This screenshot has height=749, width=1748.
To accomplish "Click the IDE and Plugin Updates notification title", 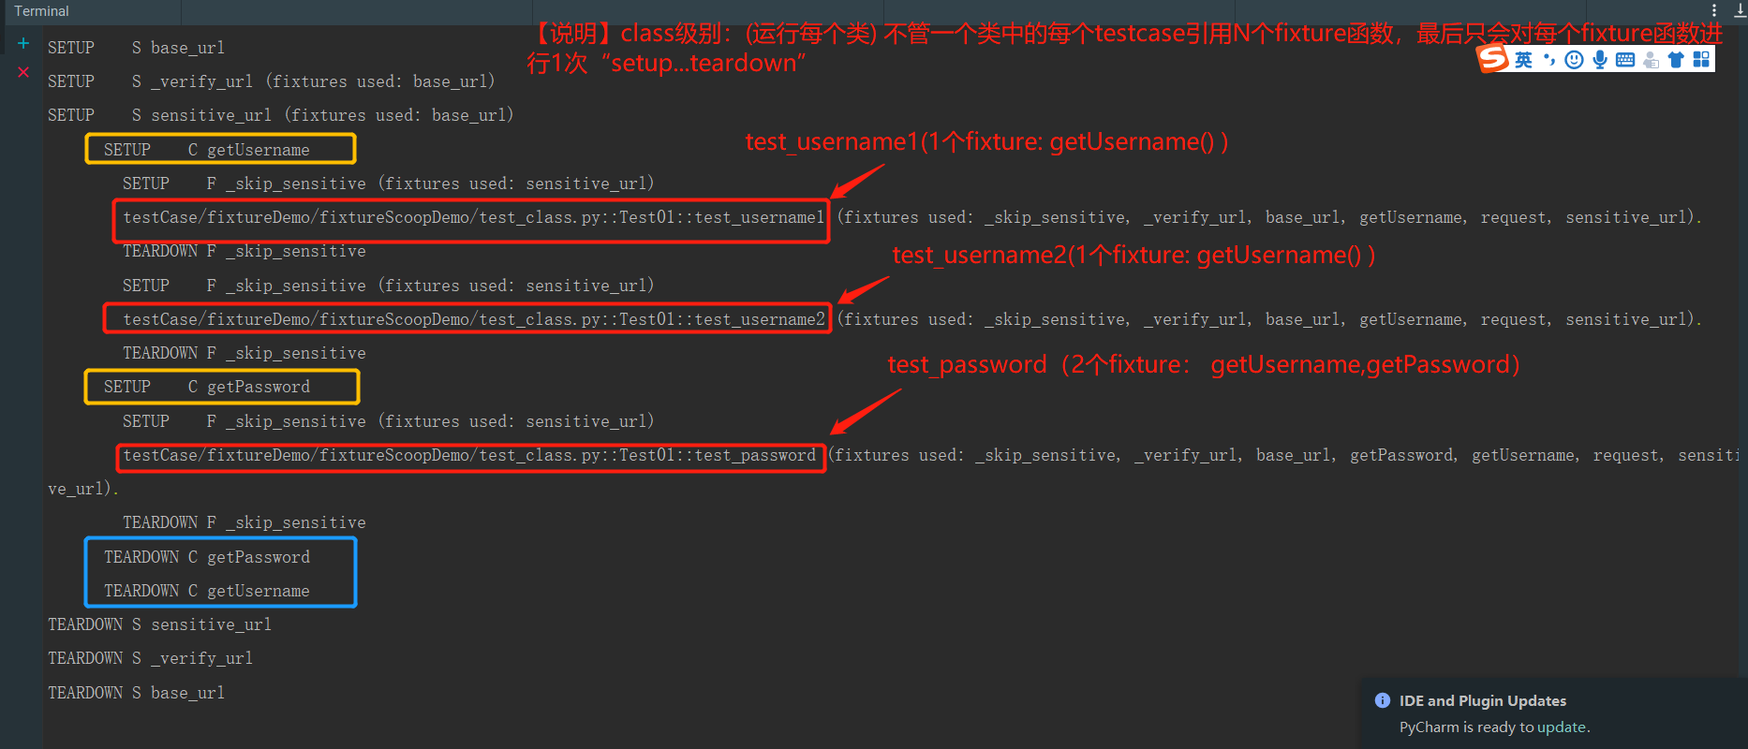I will (1483, 700).
